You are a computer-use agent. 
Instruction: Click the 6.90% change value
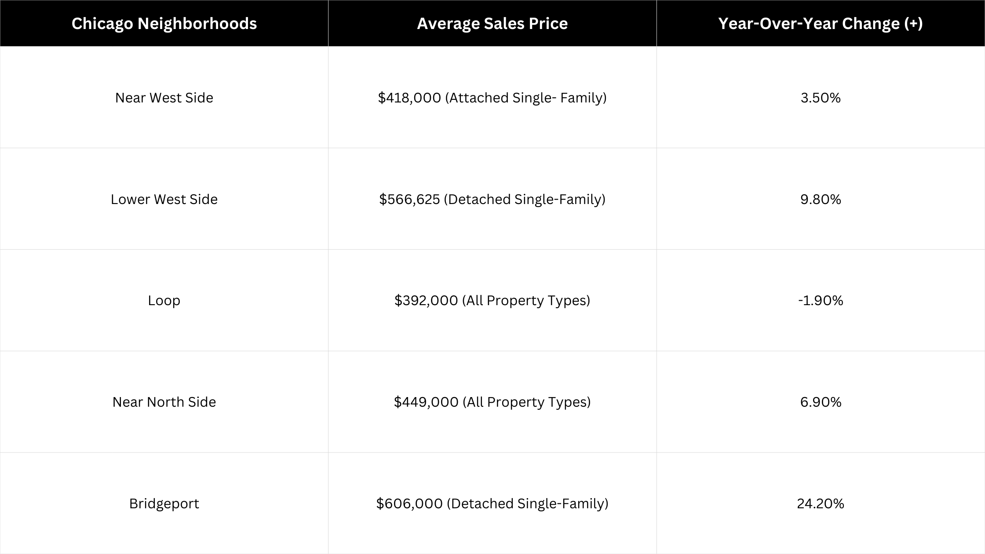click(x=821, y=402)
